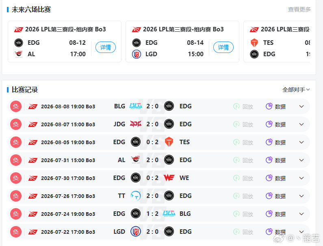Click the 2026-07-30 17:00 Bo3 date text
This screenshot has width=323, height=246.
68,178
